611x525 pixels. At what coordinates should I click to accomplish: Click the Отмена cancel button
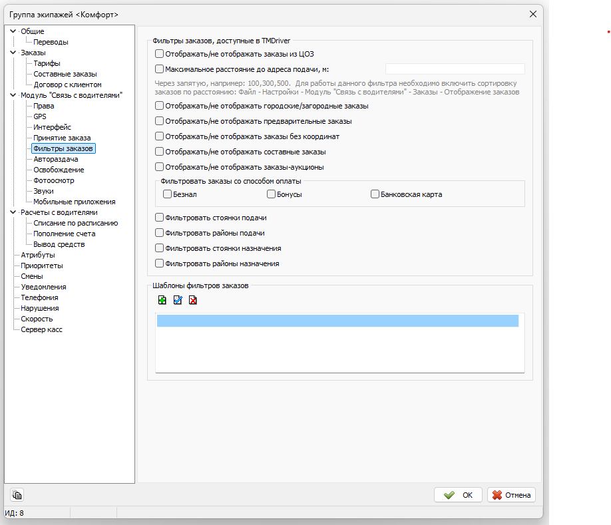click(x=511, y=495)
